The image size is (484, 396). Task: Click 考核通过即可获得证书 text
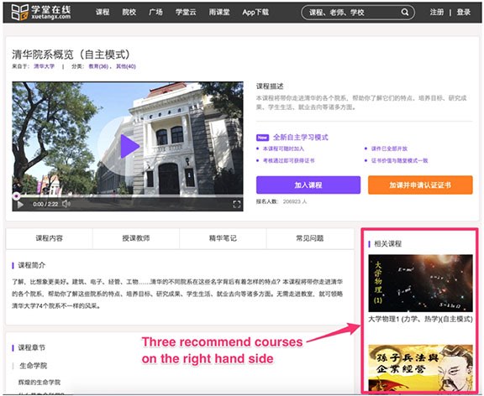(288, 160)
